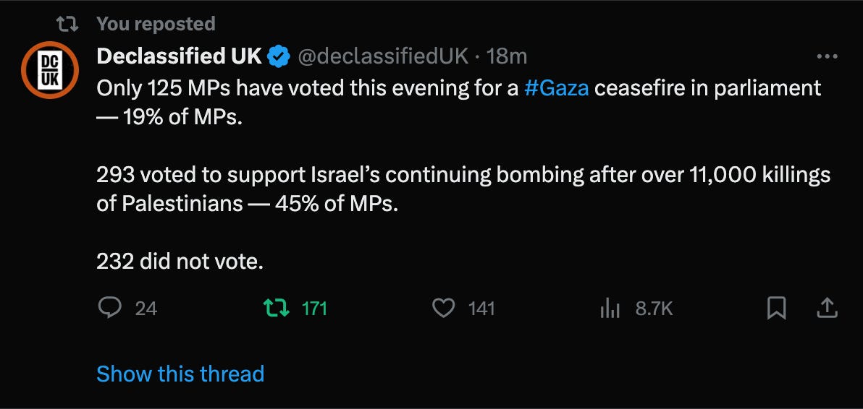Follow the #Gaza hashtag link

point(557,88)
